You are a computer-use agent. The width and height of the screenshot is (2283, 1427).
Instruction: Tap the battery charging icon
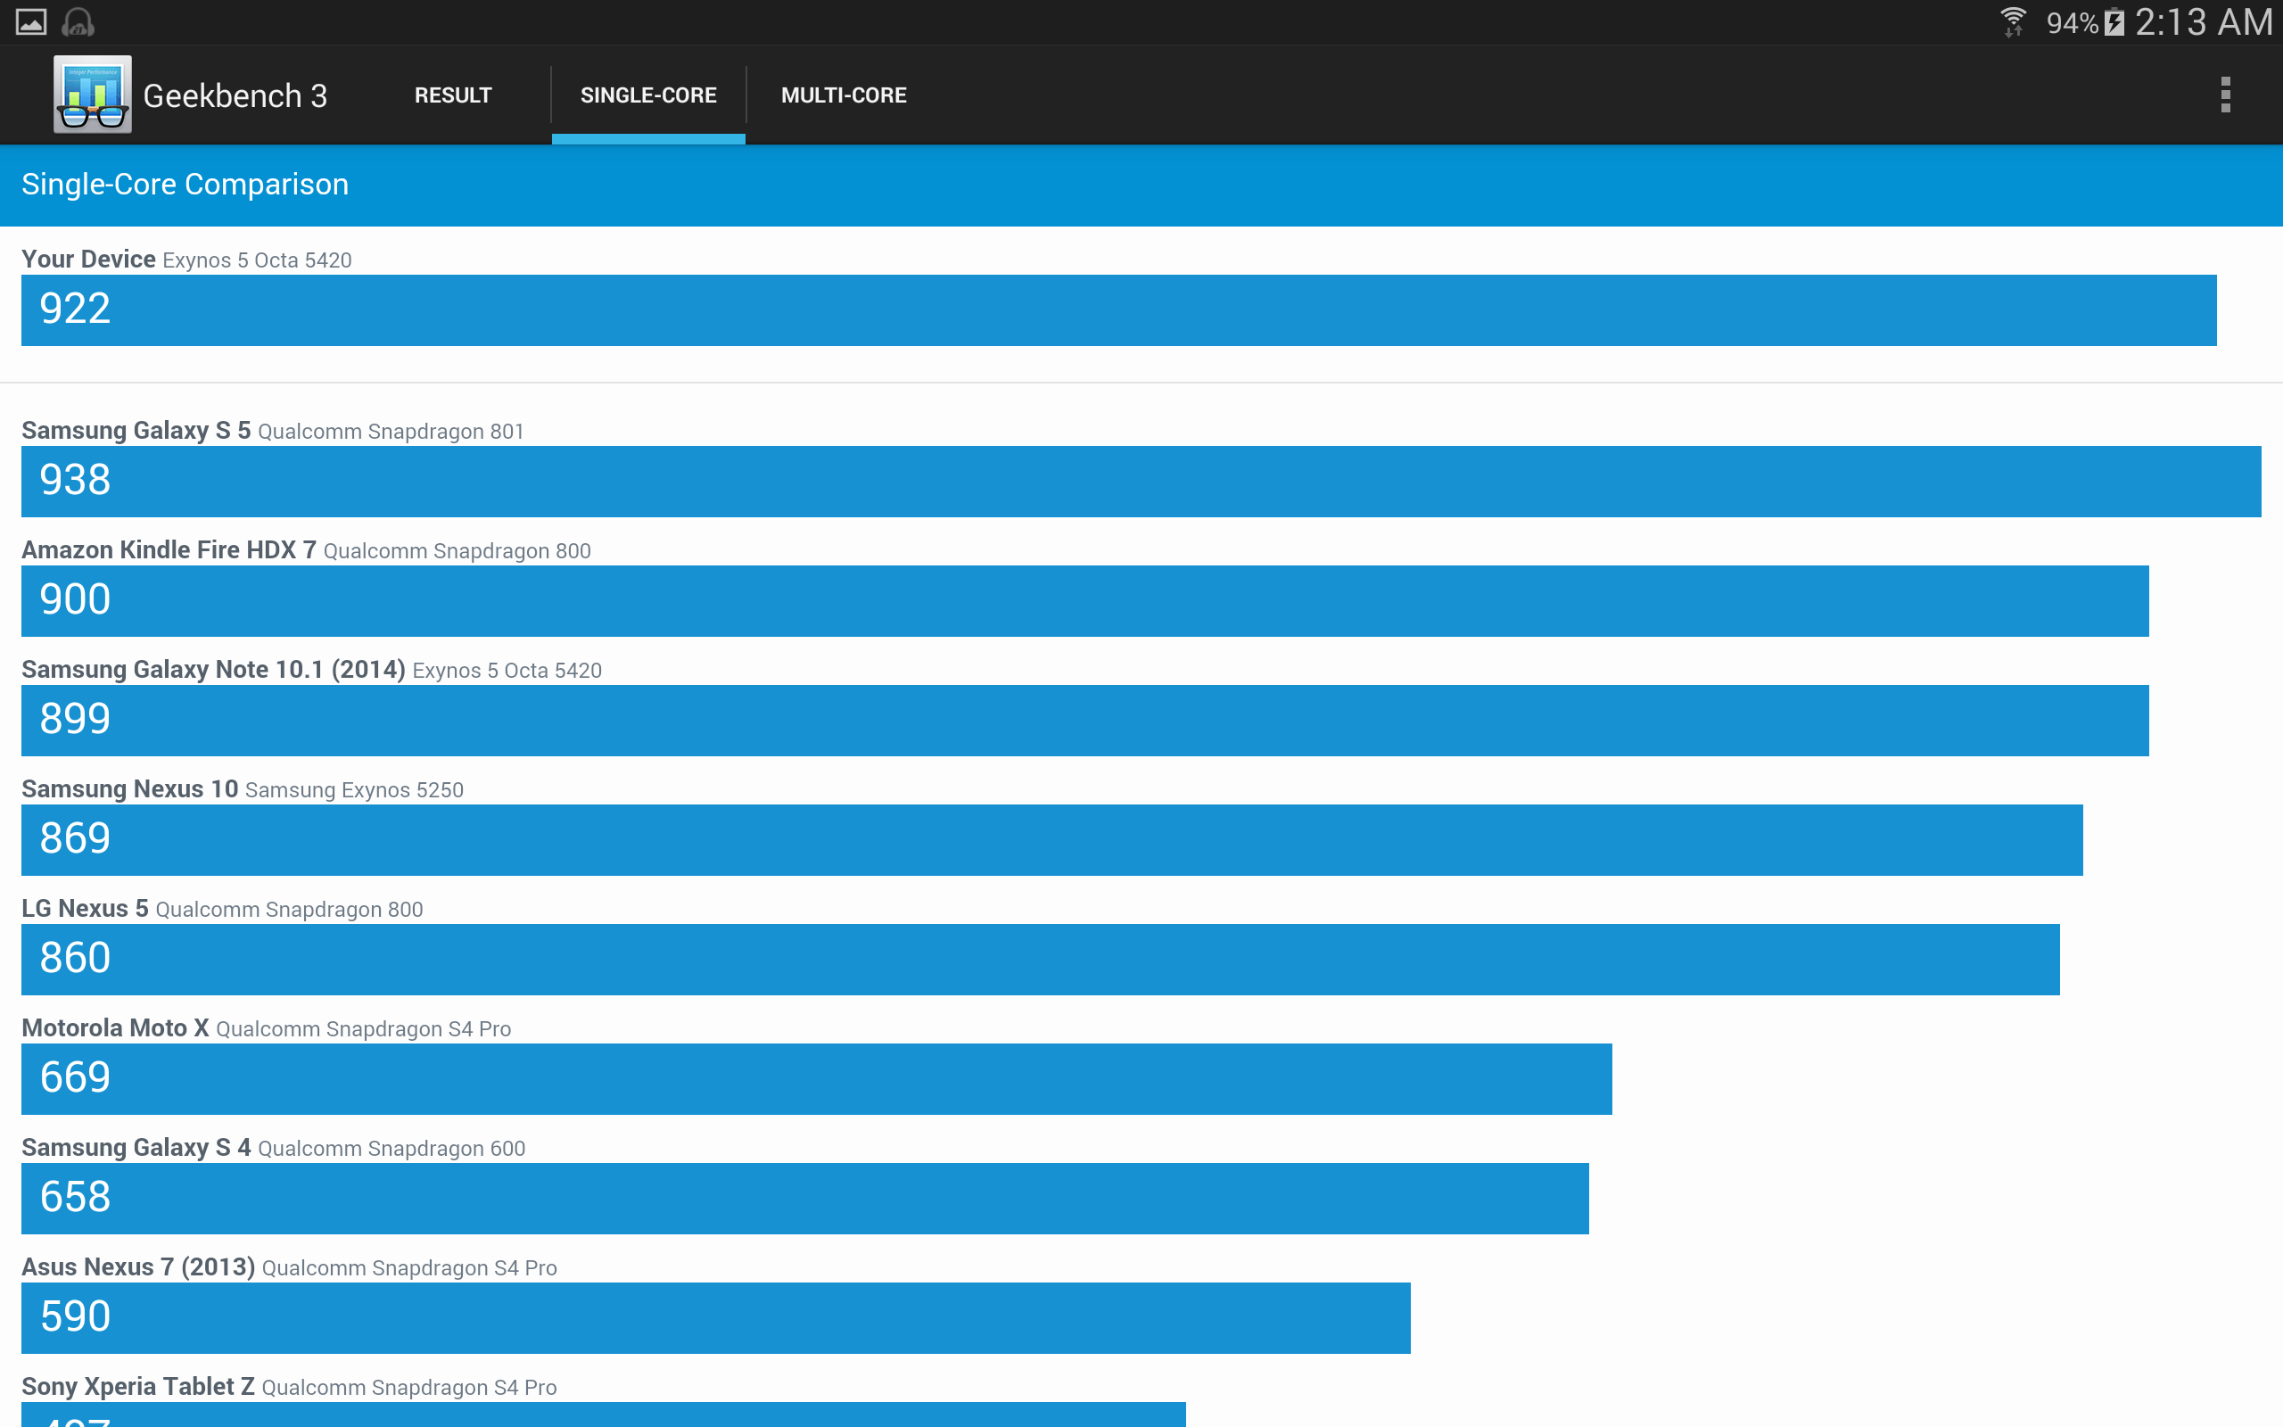pyautogui.click(x=2114, y=21)
